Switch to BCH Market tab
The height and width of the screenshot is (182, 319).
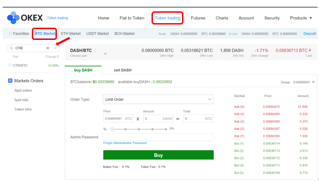[125, 34]
